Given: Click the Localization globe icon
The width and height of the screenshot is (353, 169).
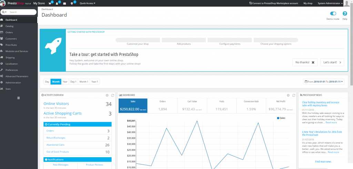Looking at the screenshot, I should click(2, 64).
